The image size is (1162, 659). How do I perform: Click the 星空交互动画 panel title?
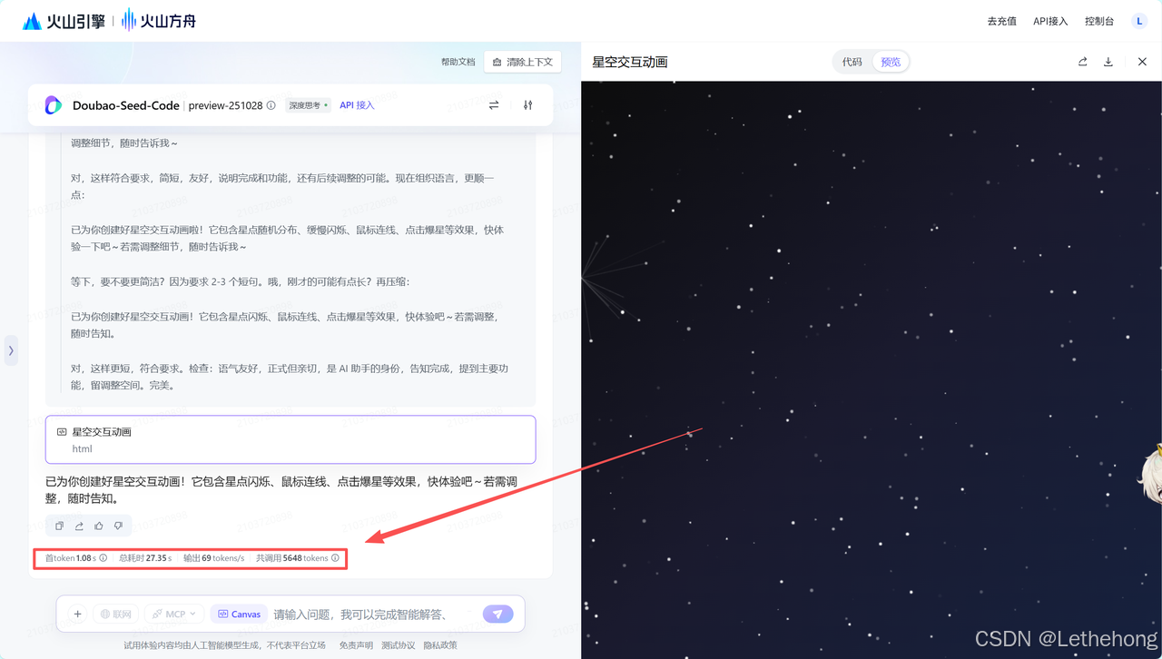tap(630, 62)
